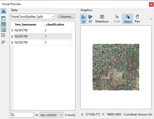Select row 1 header number
Viewport: 154px width, 119px height.
click(x=12, y=30)
